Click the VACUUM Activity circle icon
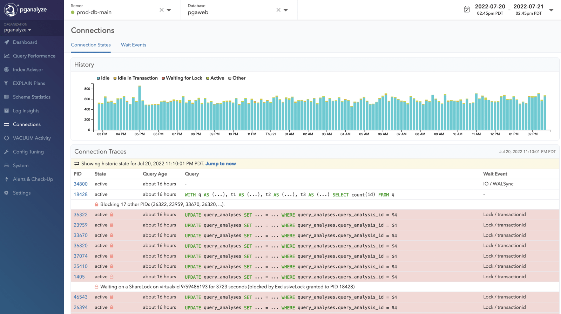Image resolution: width=561 pixels, height=314 pixels. click(x=6, y=138)
